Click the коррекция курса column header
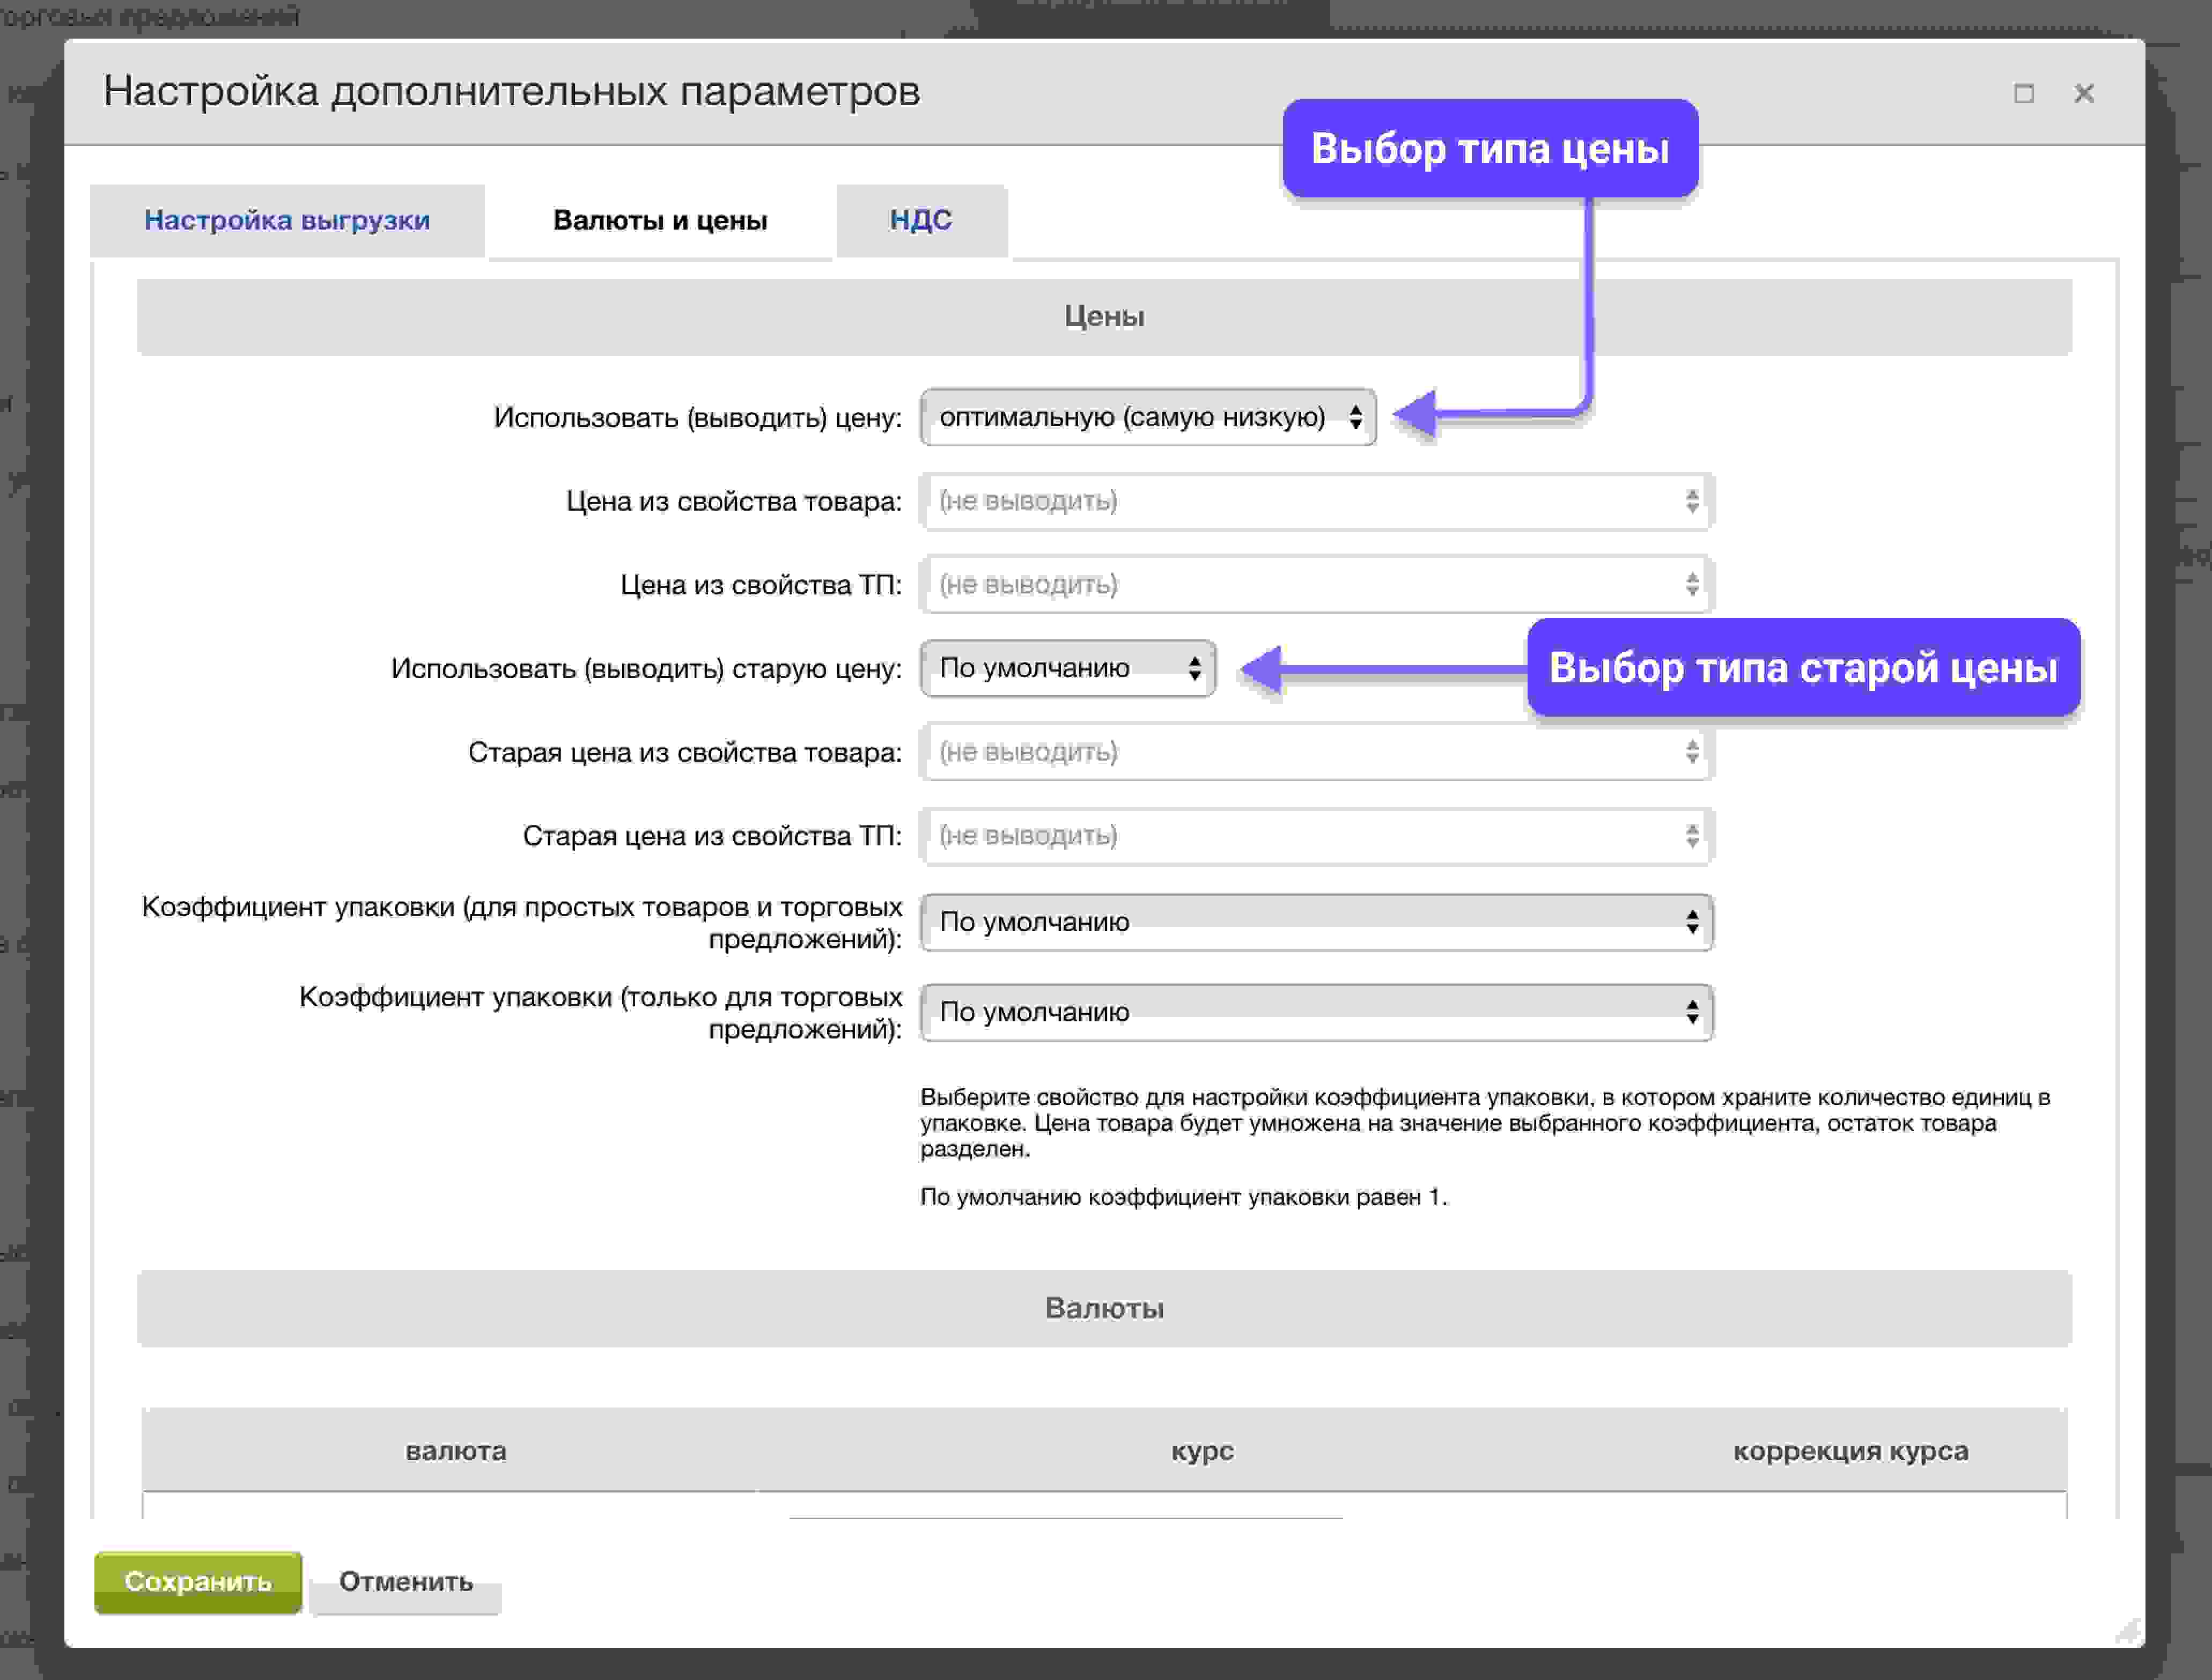This screenshot has height=1680, width=2212. (1850, 1451)
